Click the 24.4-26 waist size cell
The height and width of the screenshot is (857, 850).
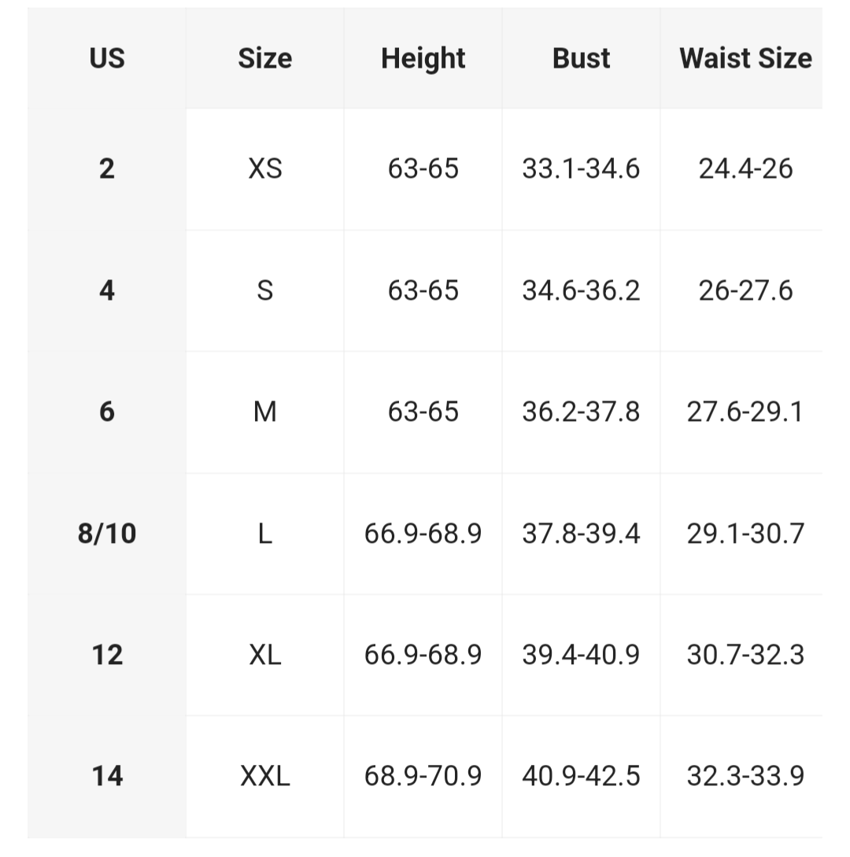[745, 168]
